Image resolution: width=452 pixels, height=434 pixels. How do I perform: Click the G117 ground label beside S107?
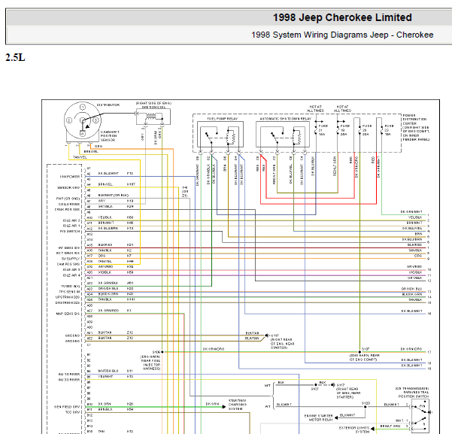coord(341,385)
